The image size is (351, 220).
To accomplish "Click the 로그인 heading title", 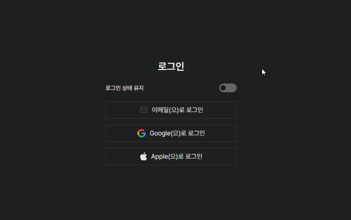I will pos(171,66).
